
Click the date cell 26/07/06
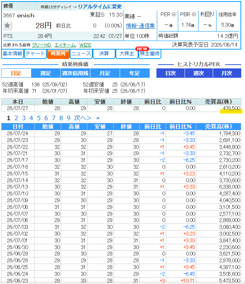click(x=17, y=220)
